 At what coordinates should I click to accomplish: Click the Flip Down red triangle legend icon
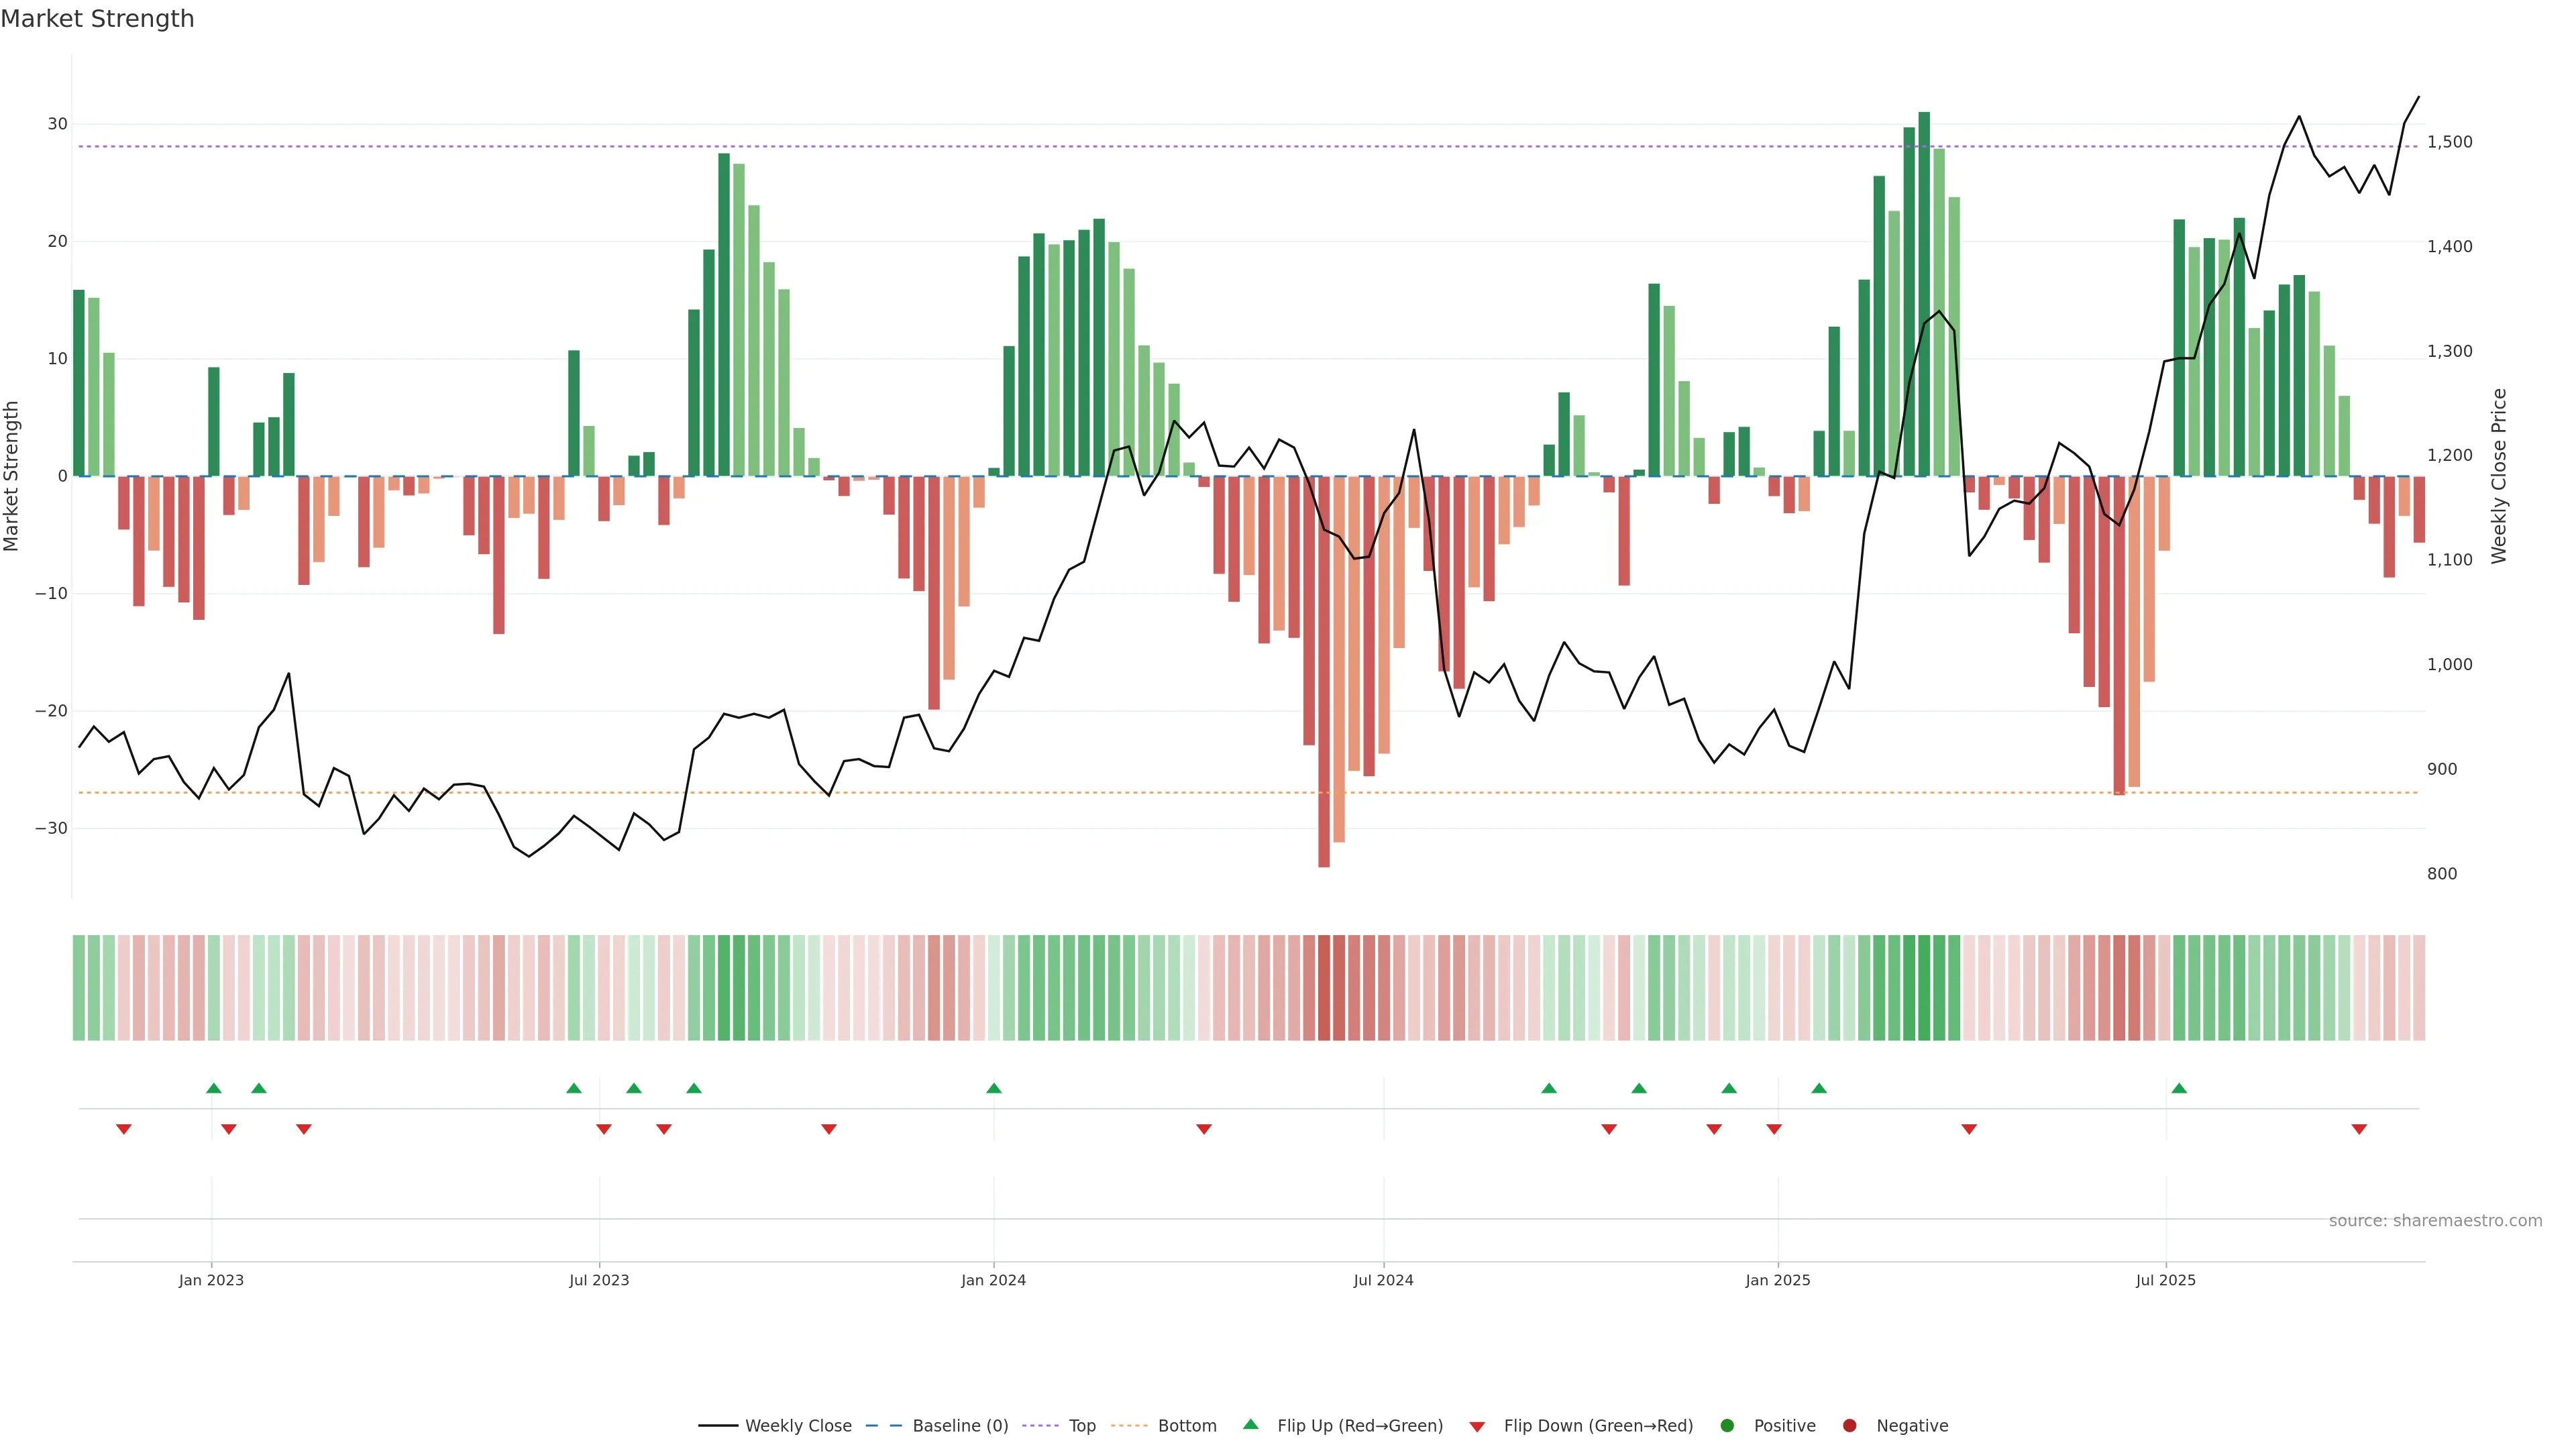pos(1477,1427)
